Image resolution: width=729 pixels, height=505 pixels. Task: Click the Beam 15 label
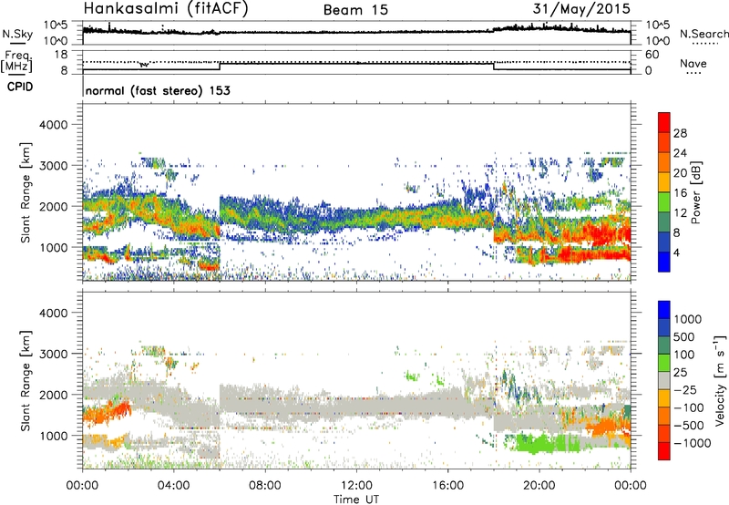[355, 10]
